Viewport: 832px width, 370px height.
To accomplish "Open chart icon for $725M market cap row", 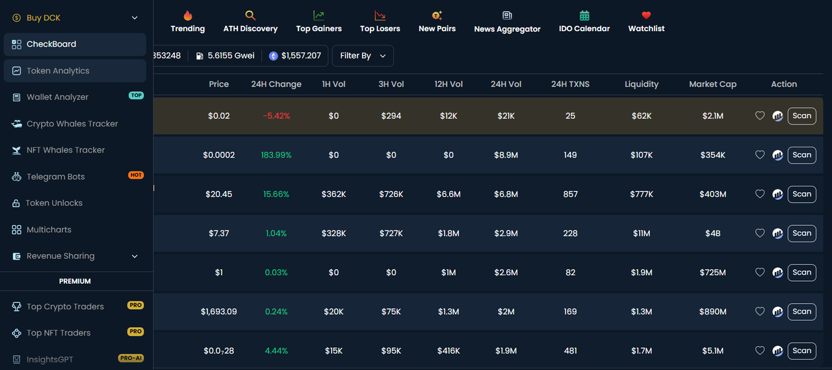I will (x=777, y=273).
